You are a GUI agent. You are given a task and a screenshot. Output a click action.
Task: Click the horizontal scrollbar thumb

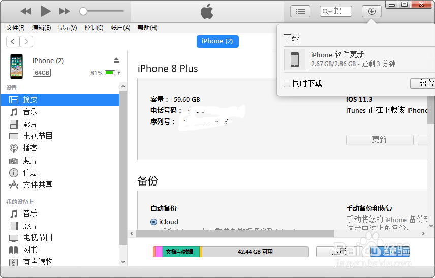coord(235,234)
